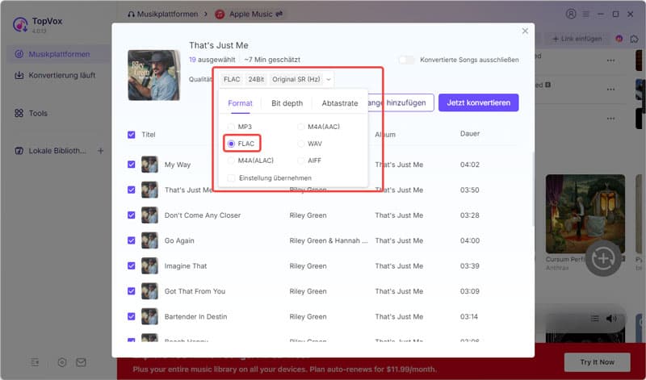Click the TopVox logo icon
The image size is (646, 380).
(x=19, y=25)
